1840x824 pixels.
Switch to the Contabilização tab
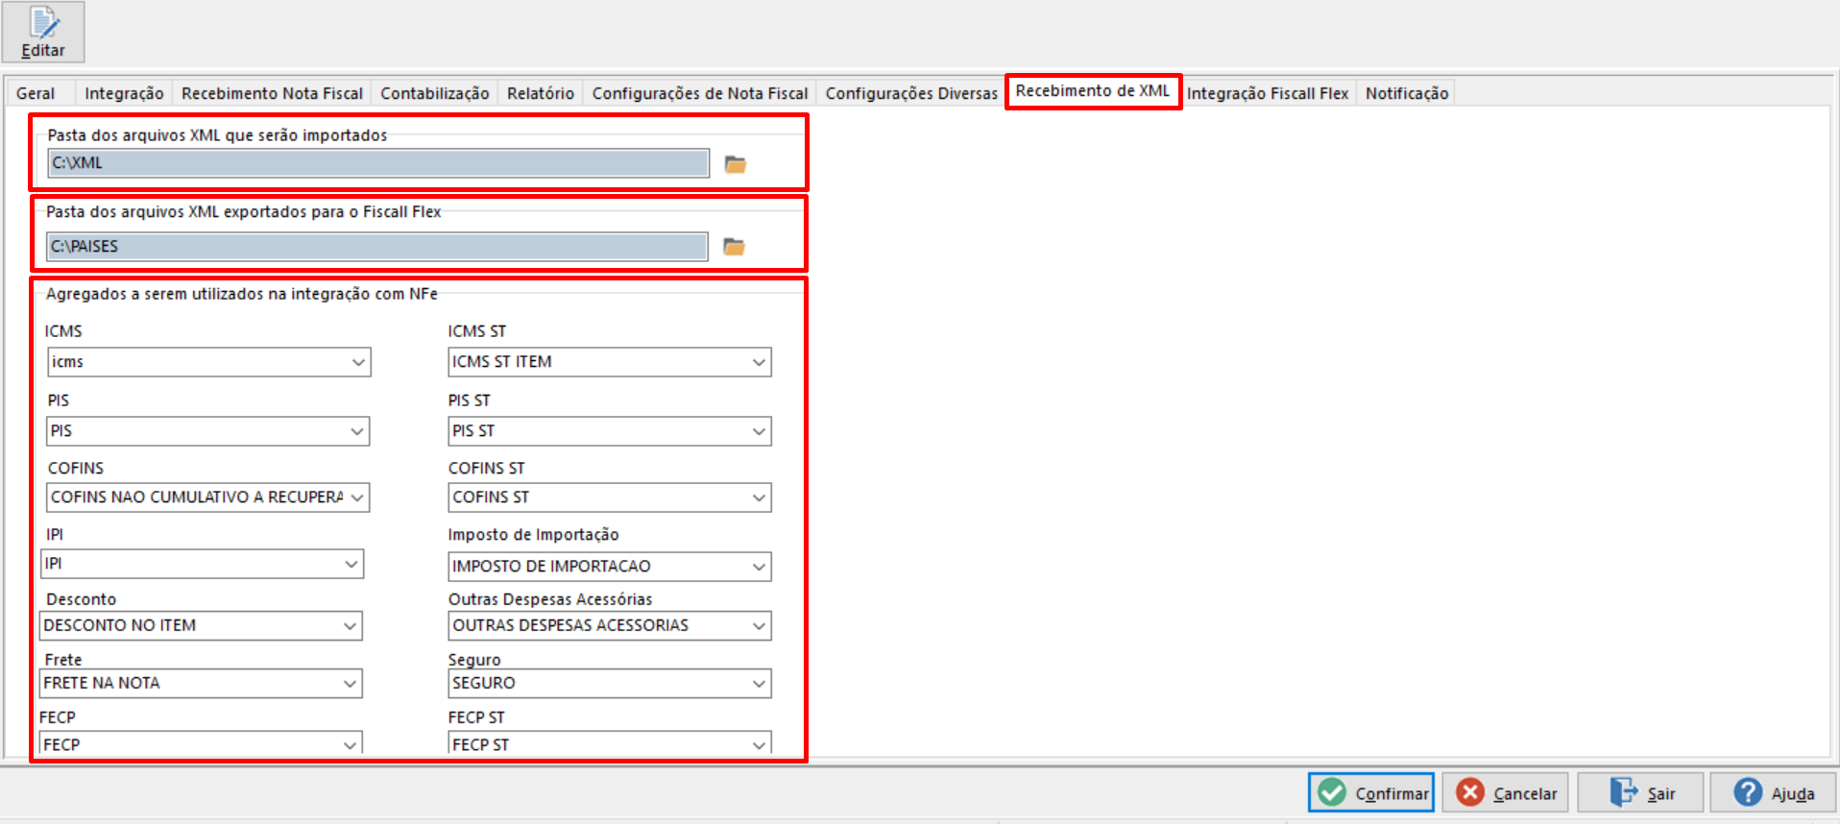tap(434, 93)
